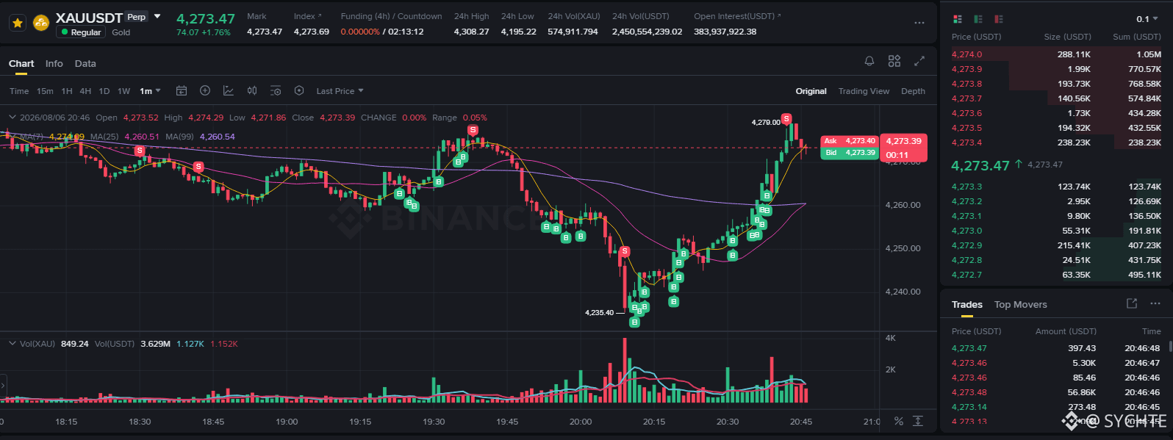This screenshot has height=440, width=1173.
Task: Collapse the Vol indicator legend chevron
Action: (12, 344)
